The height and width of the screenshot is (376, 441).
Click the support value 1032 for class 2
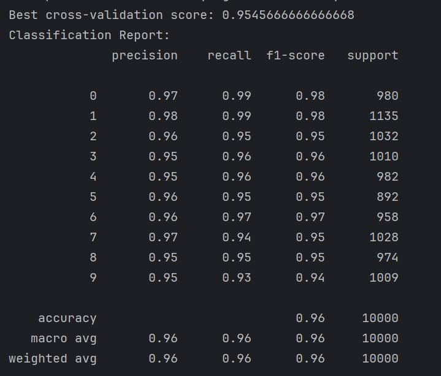click(x=383, y=136)
